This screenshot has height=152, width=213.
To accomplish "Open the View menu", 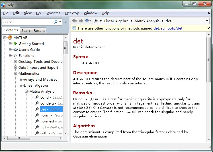I will (x=28, y=13).
